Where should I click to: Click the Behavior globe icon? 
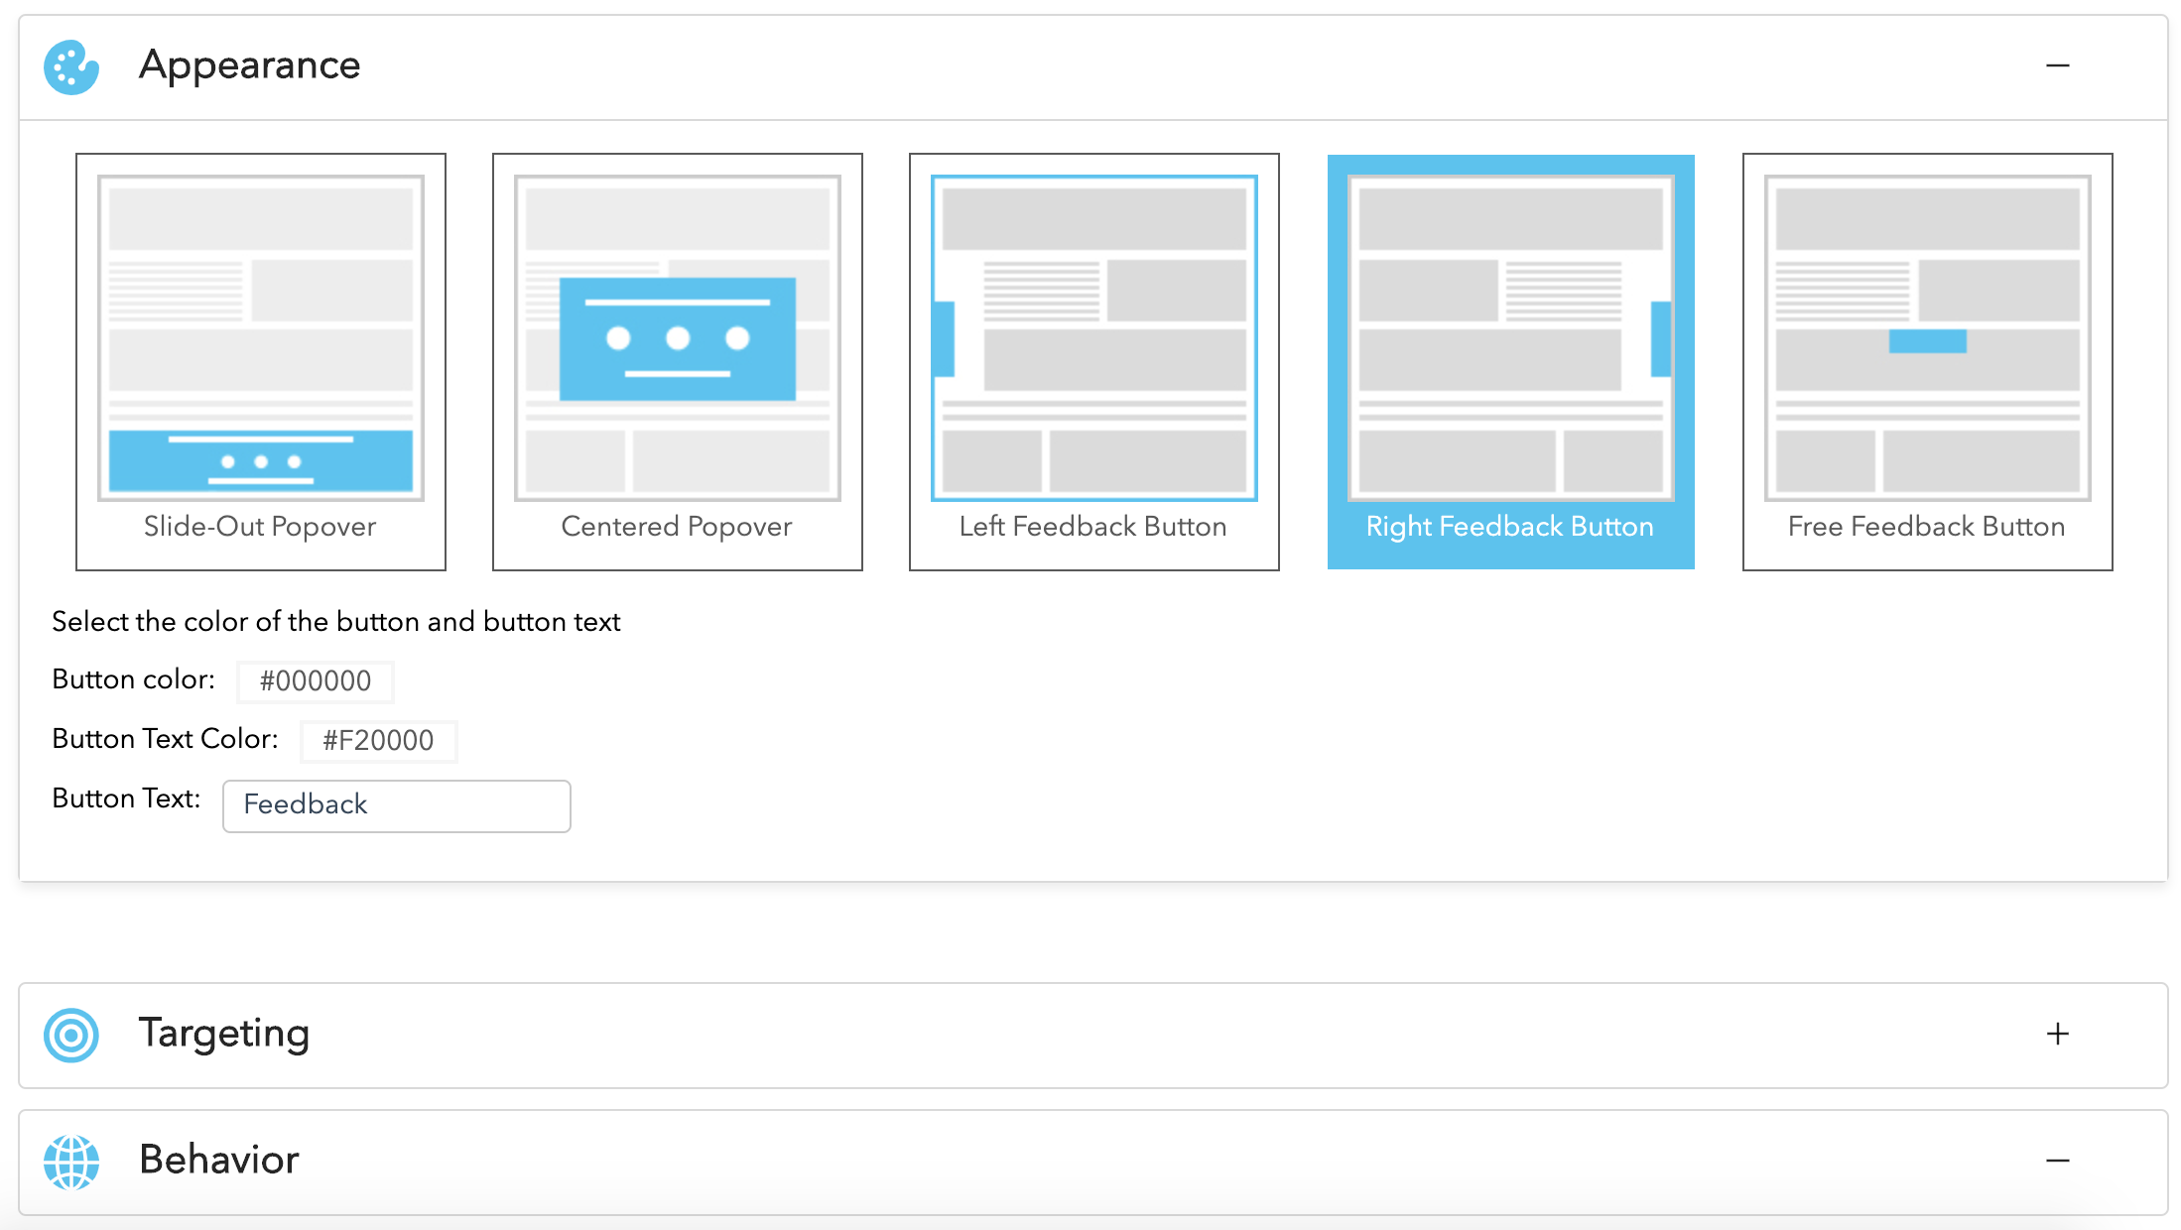(x=71, y=1162)
